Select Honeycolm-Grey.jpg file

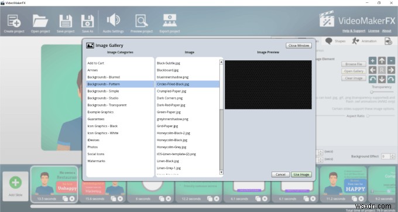click(x=187, y=147)
